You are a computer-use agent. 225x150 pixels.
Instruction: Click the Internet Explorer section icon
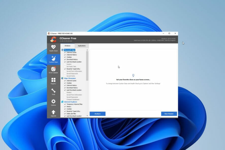(x=62, y=102)
